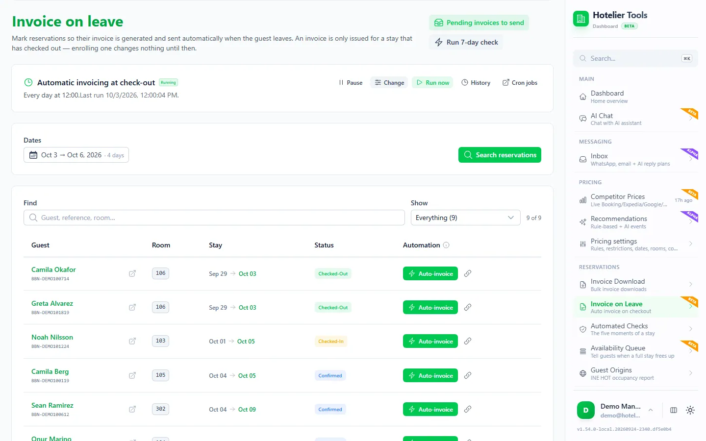Click the Automation column info icon
The image size is (706, 441).
tap(446, 245)
